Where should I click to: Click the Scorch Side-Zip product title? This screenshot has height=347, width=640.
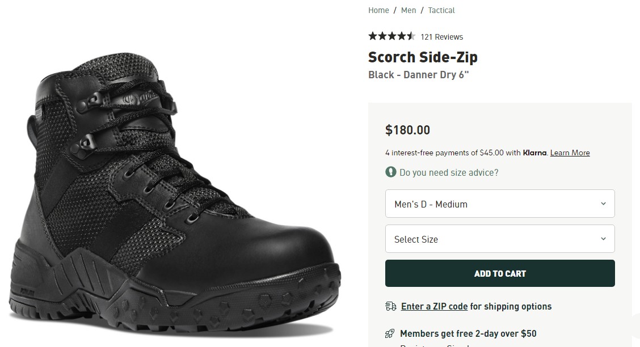[423, 57]
